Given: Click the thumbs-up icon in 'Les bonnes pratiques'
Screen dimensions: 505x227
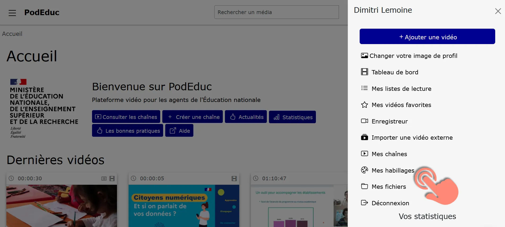Looking at the screenshot, I should click(x=99, y=131).
